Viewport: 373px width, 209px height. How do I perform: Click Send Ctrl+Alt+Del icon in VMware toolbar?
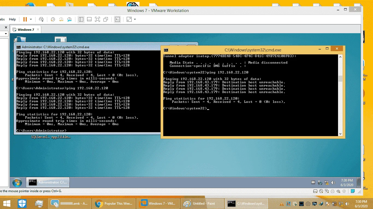pos(41,19)
